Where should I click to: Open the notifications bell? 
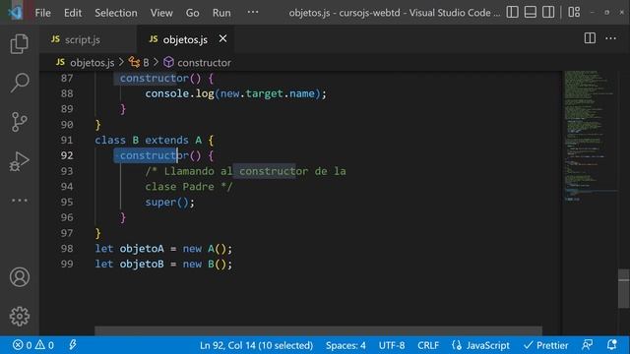[x=611, y=345]
